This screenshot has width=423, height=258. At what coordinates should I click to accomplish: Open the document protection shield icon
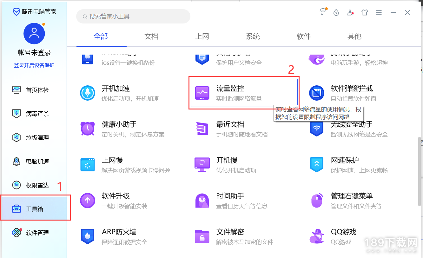tap(202, 59)
